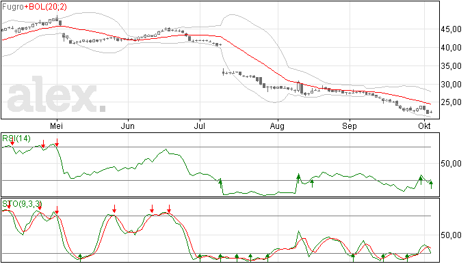This screenshot has height=264, width=472.
Task: Click the first green RSI arrow in July
Action: 220,183
